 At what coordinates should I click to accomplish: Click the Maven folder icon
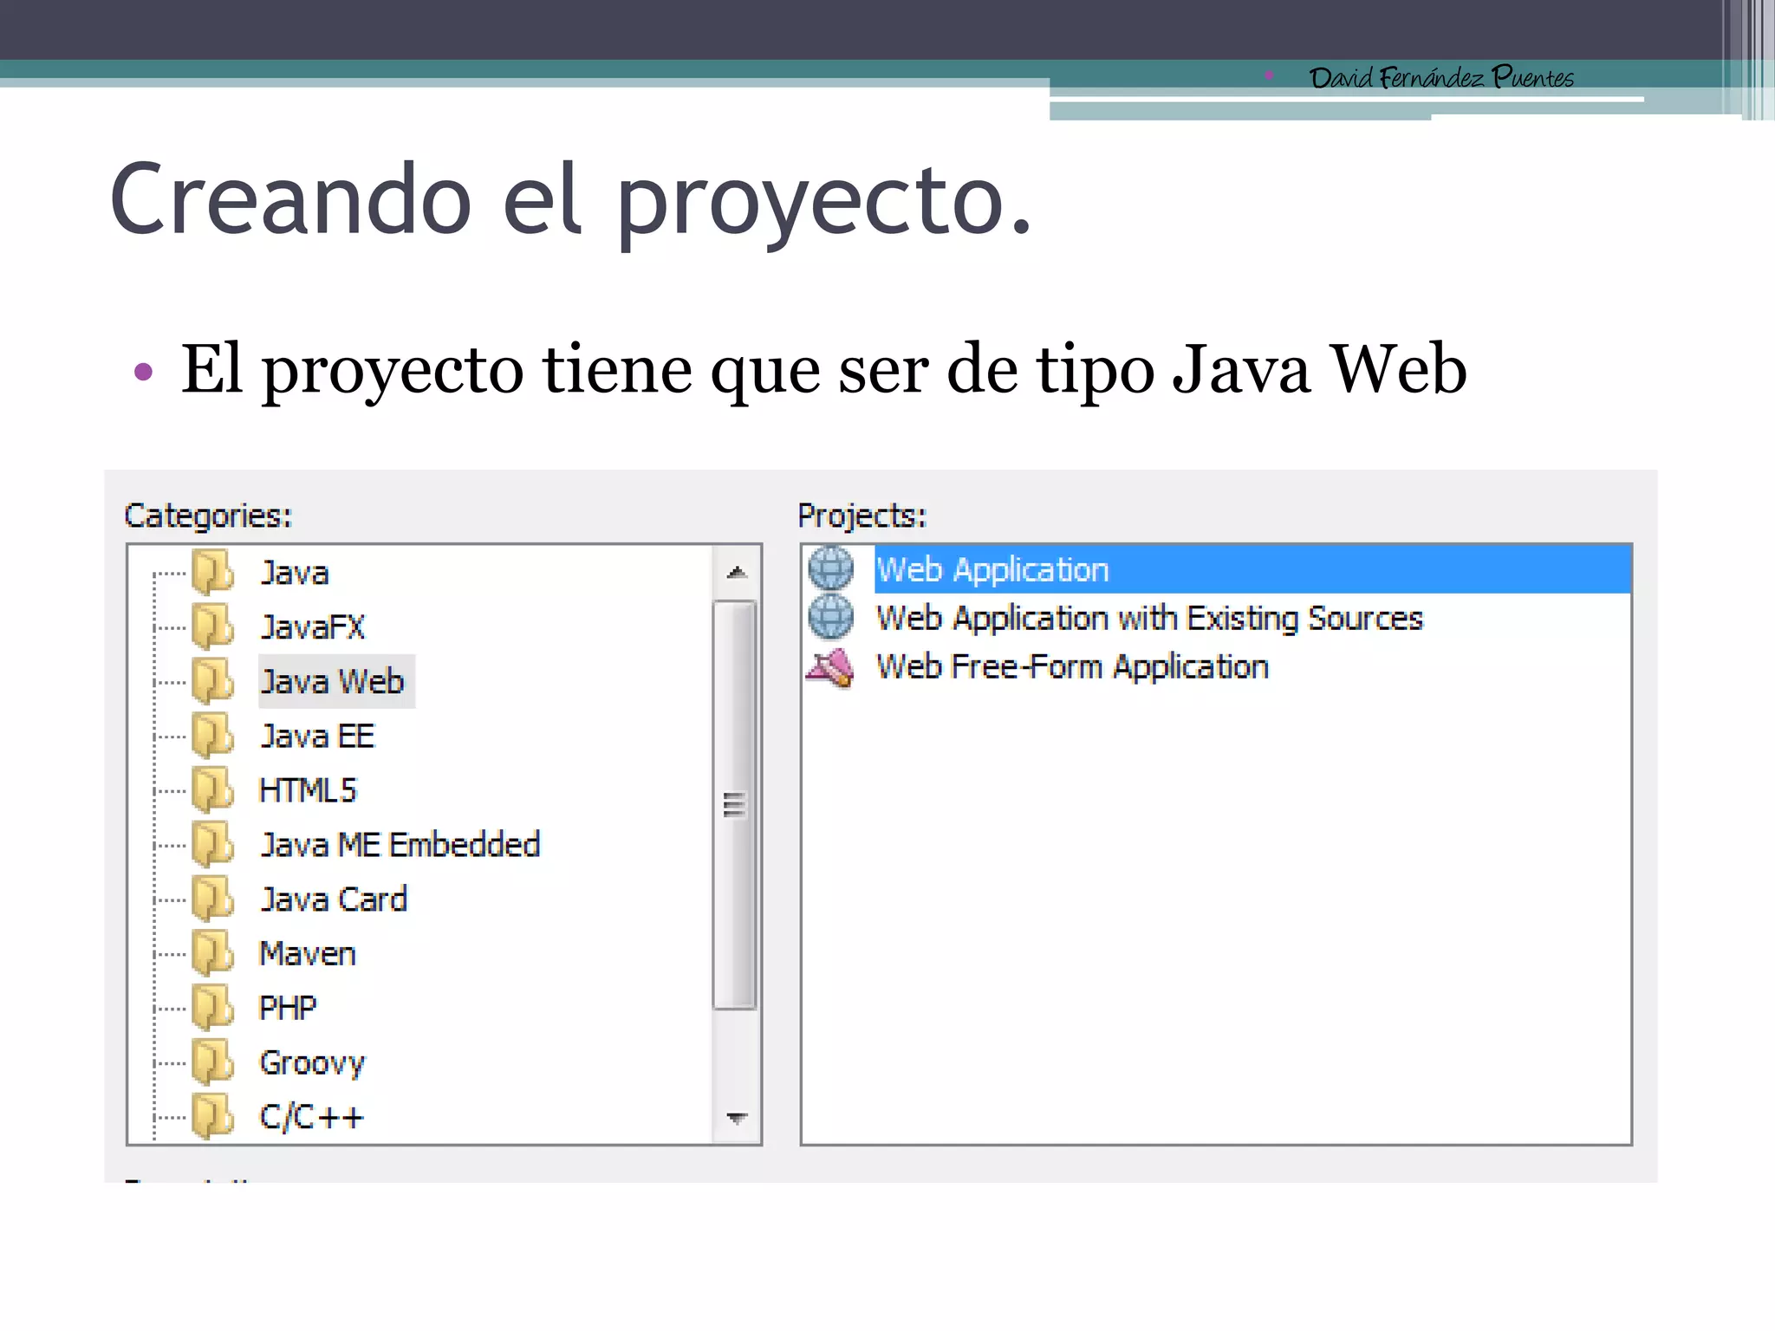[212, 953]
